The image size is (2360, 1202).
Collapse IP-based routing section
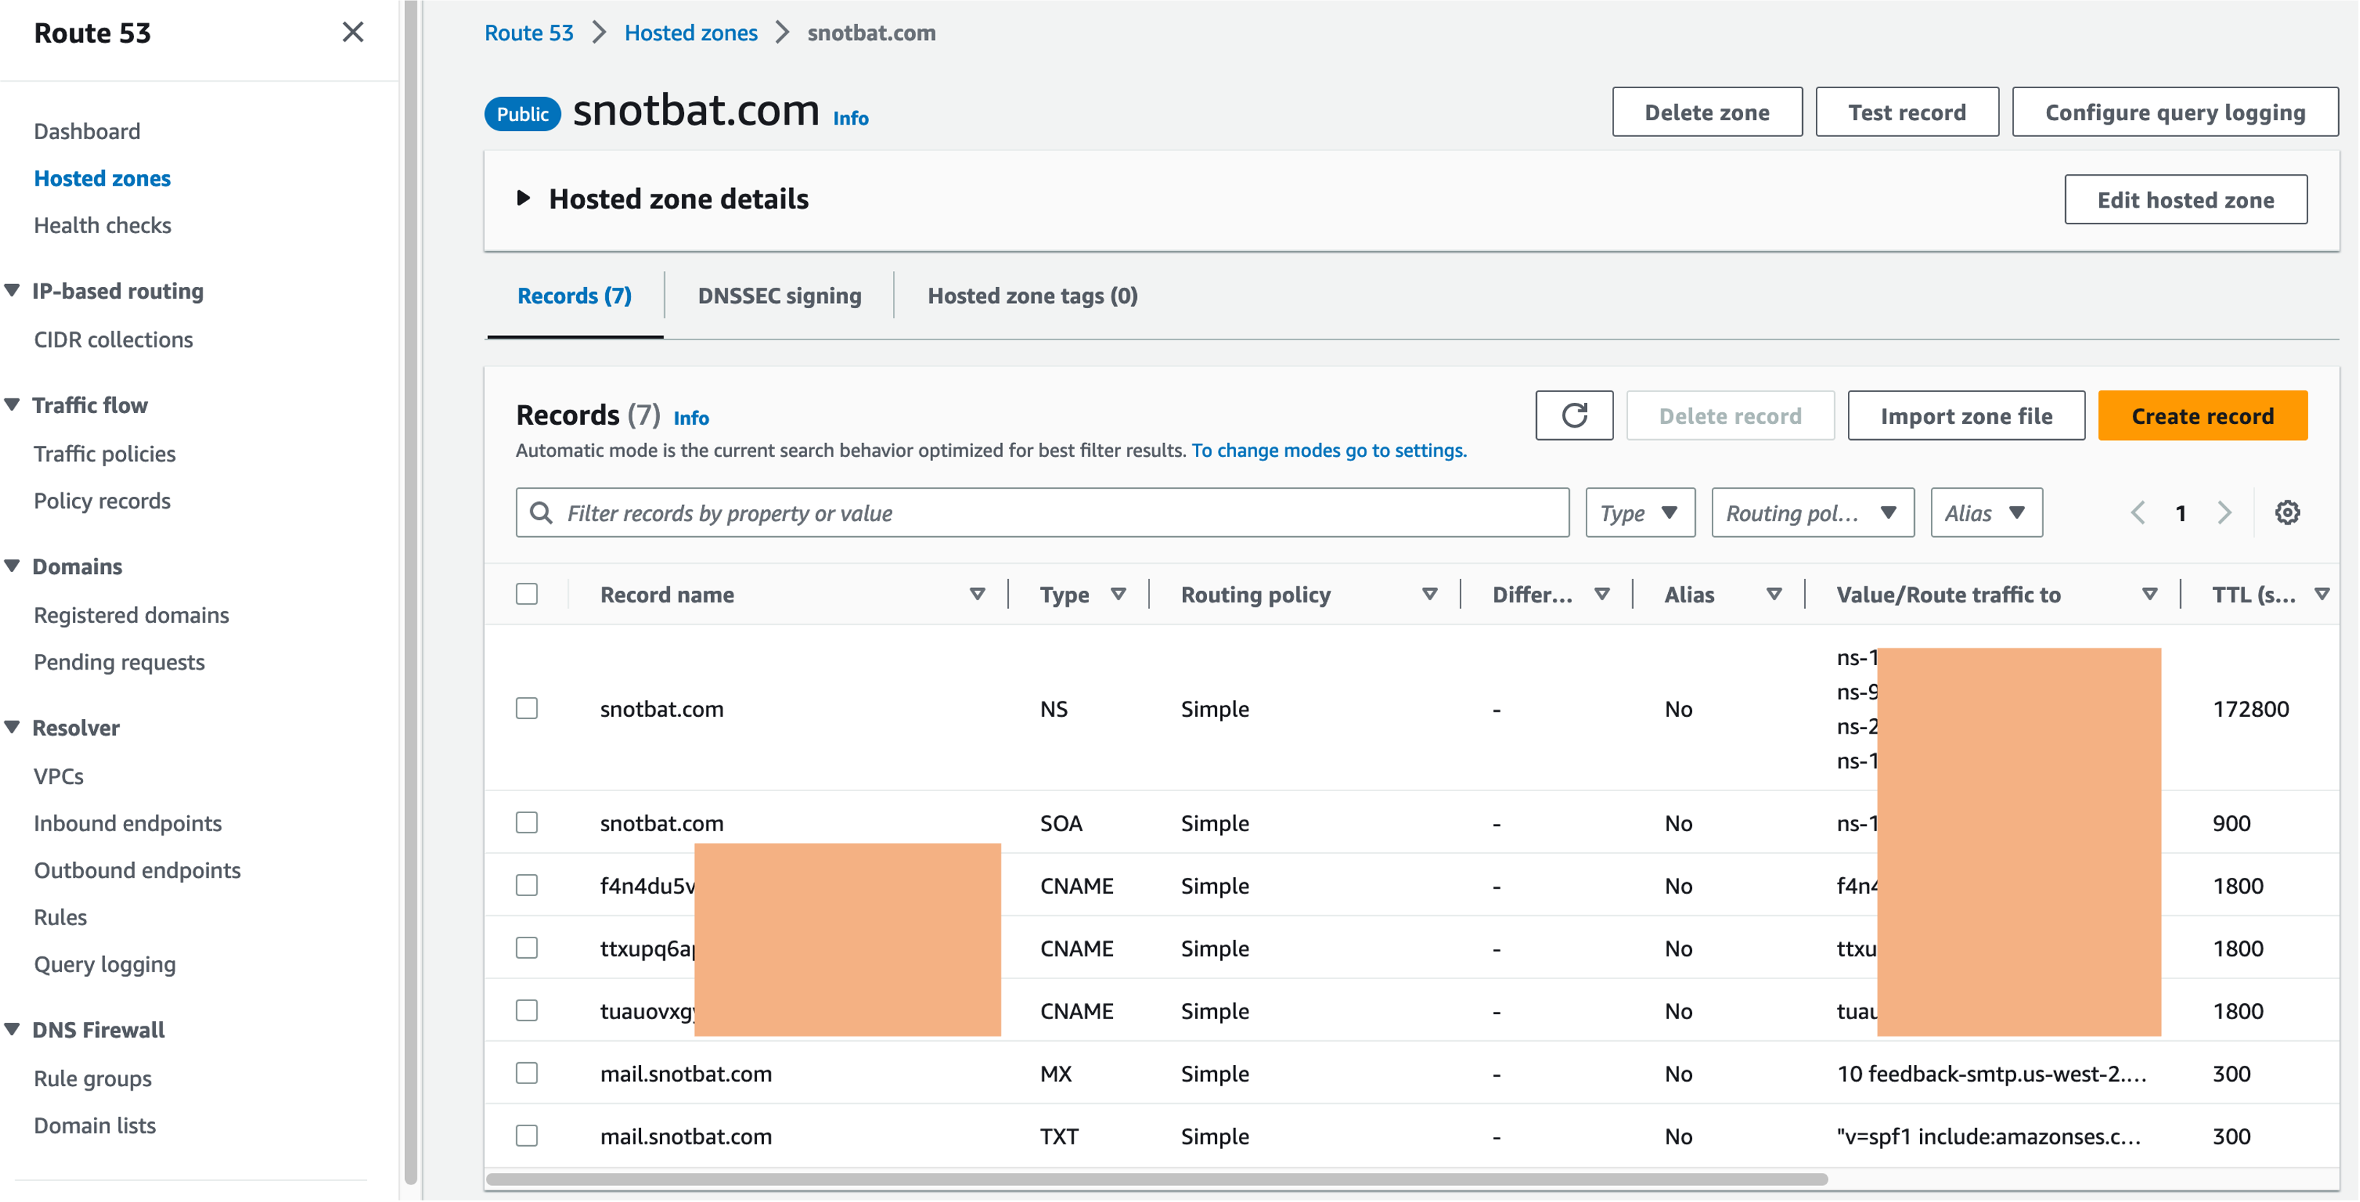point(12,291)
